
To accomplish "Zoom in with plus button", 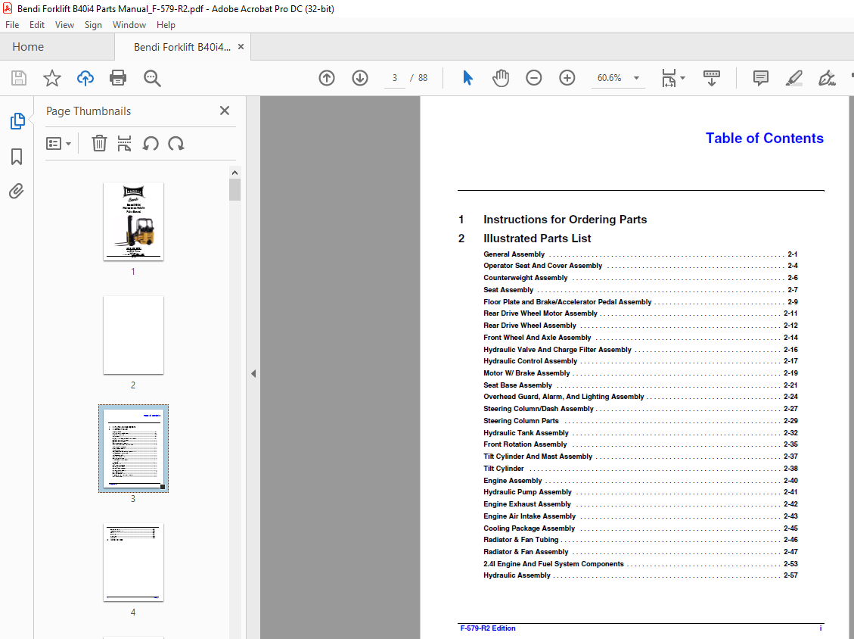I will tap(567, 78).
